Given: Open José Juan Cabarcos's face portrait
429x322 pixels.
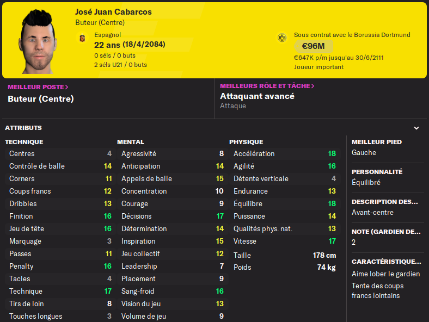Looking at the screenshot, I should click(x=39, y=41).
